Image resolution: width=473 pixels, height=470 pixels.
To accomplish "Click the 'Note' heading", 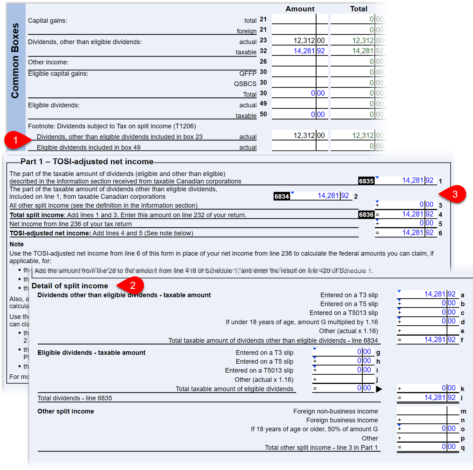I will click(x=17, y=244).
